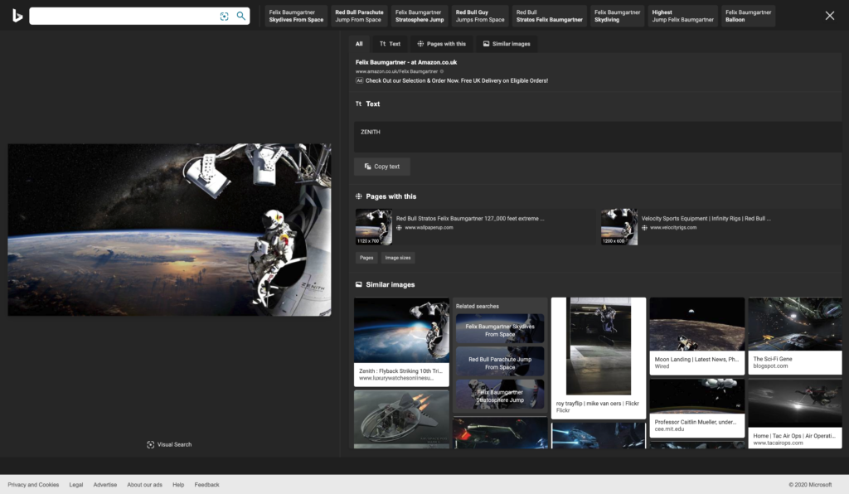
Task: Click the Felix Baumgartner Amazon.co.uk ad link
Action: point(406,62)
